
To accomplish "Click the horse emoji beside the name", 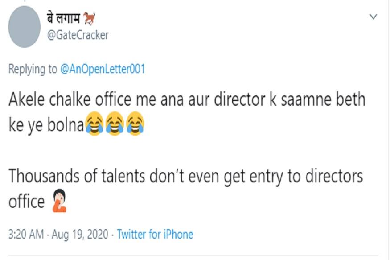I will pos(90,19).
